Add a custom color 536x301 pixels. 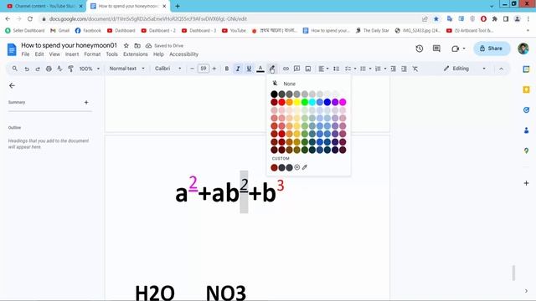[297, 167]
